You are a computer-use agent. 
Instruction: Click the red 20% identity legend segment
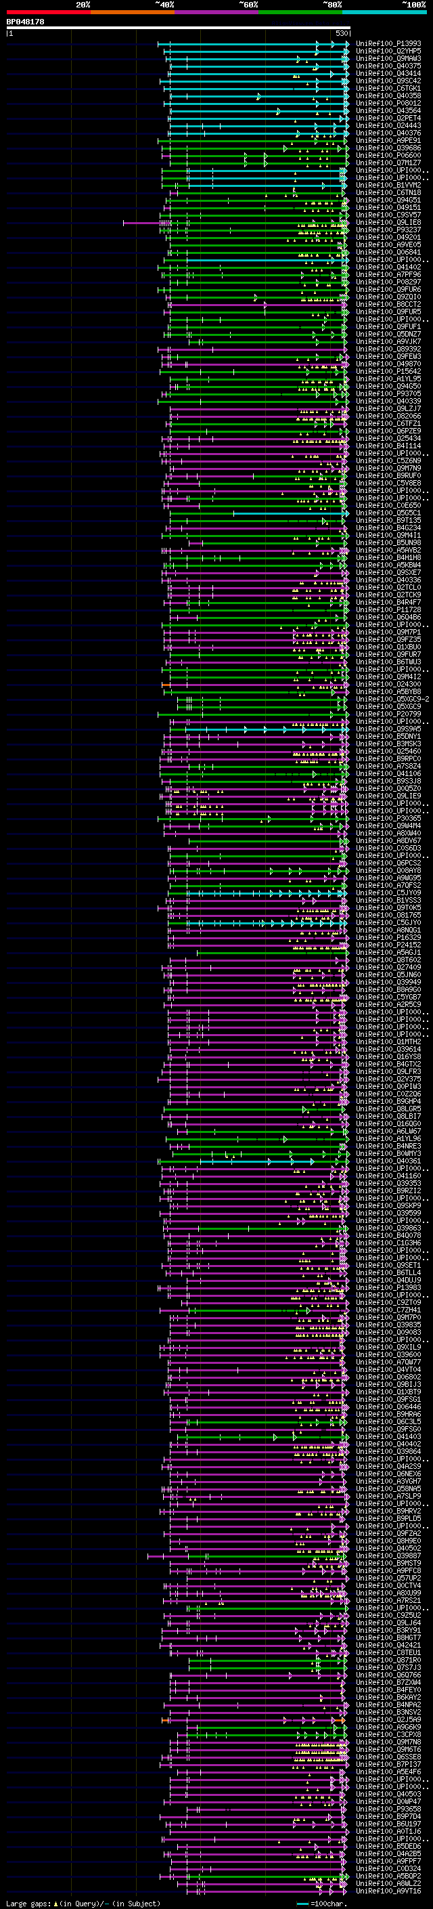[48, 12]
